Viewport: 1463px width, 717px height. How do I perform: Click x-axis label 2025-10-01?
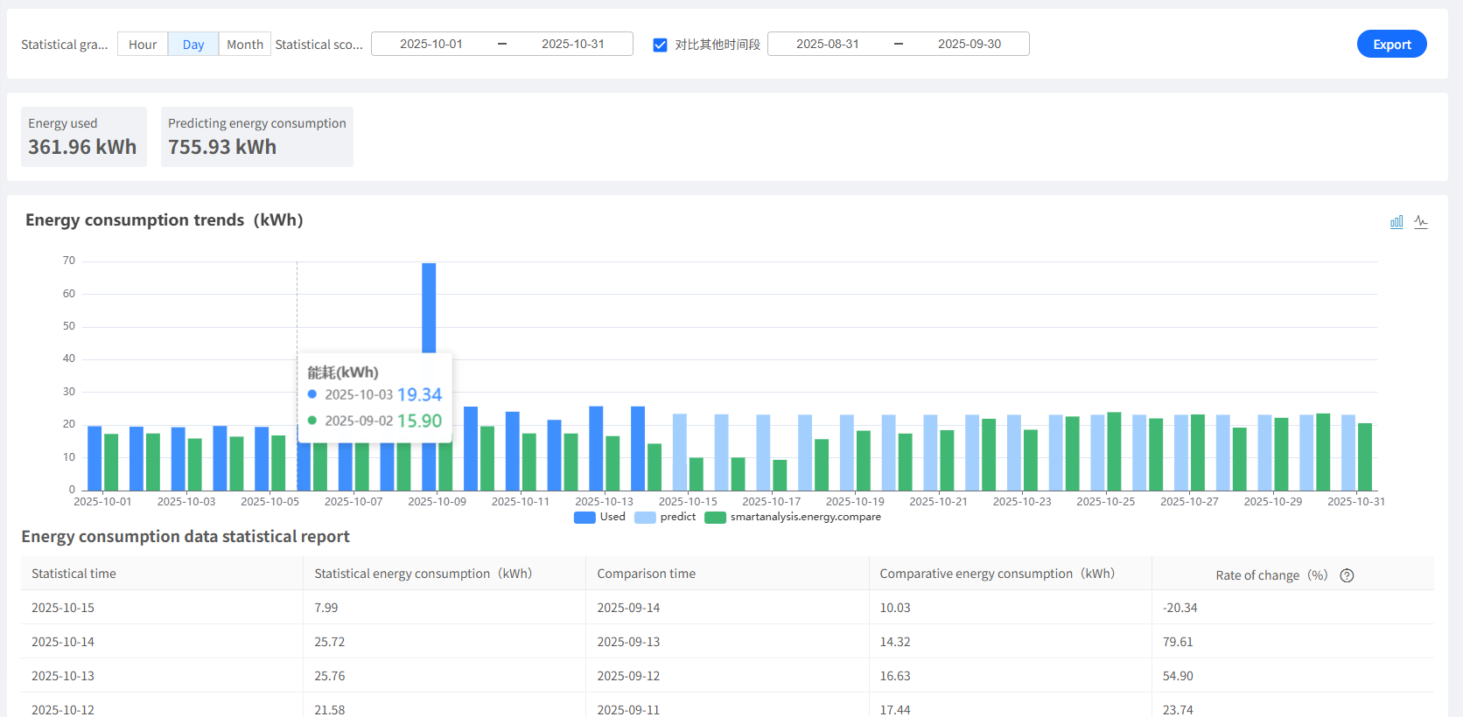[x=102, y=501]
